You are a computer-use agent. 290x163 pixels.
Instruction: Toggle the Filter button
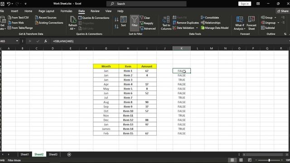pyautogui.click(x=135, y=23)
